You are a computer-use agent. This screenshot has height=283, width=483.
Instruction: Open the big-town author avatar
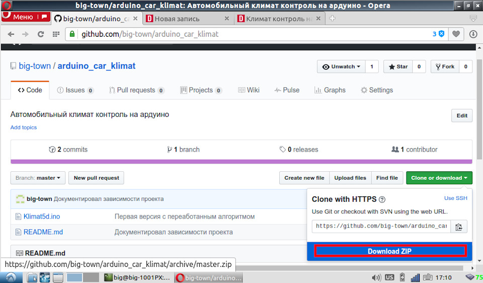[x=20, y=199]
